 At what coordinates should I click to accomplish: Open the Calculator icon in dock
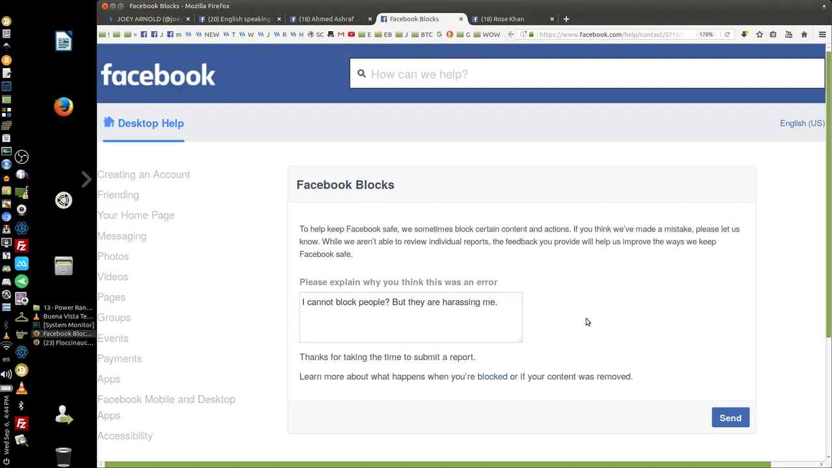(x=6, y=86)
